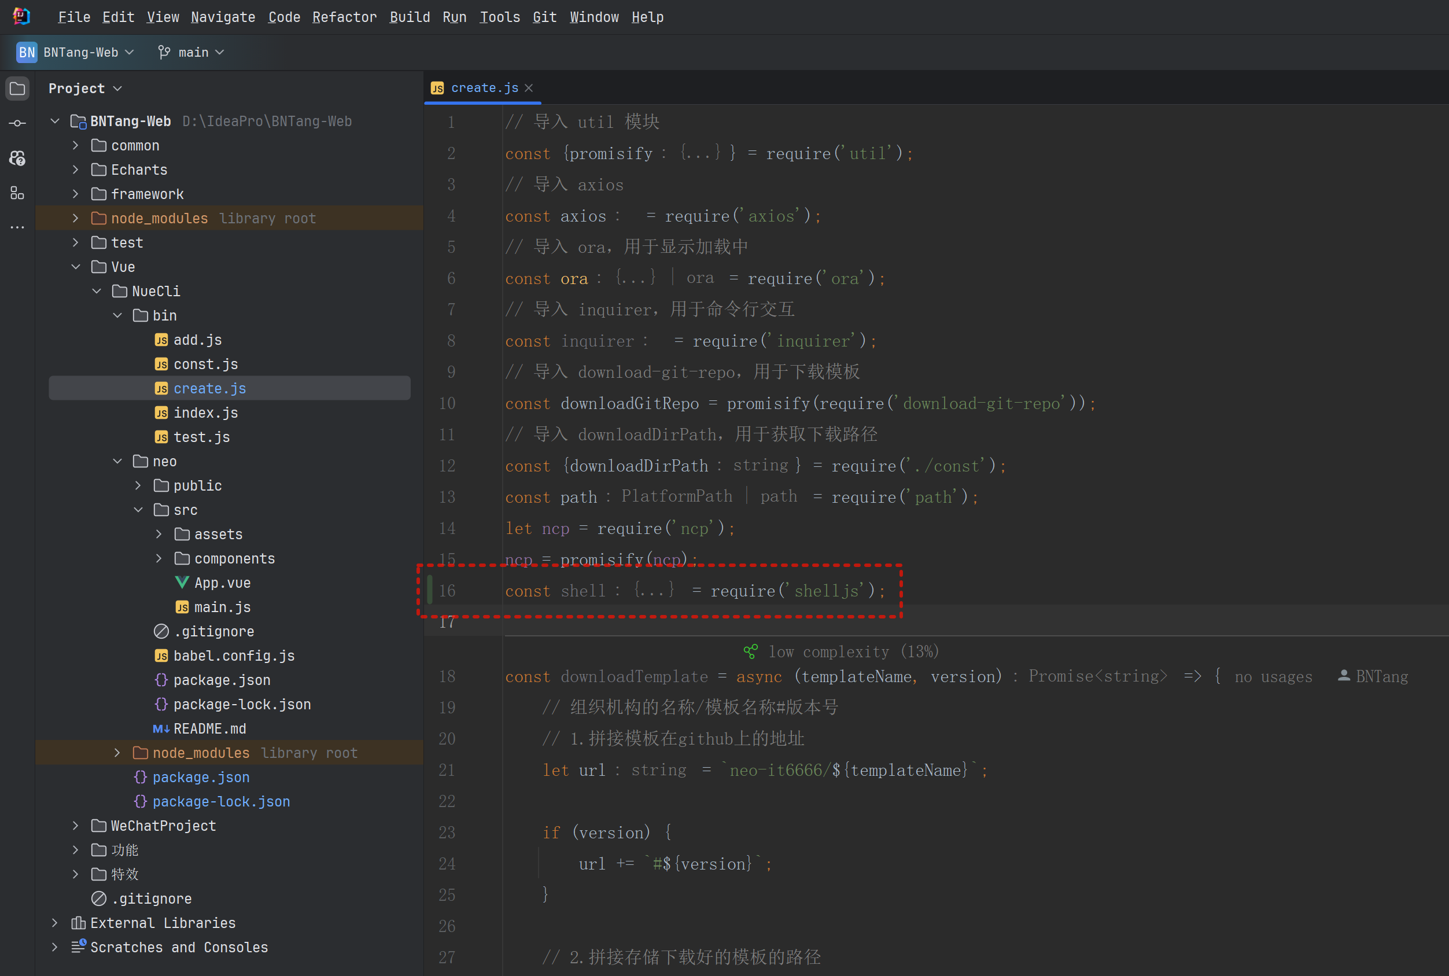This screenshot has width=1449, height=976.
Task: Open the Commit tool window icon
Action: coord(17,123)
